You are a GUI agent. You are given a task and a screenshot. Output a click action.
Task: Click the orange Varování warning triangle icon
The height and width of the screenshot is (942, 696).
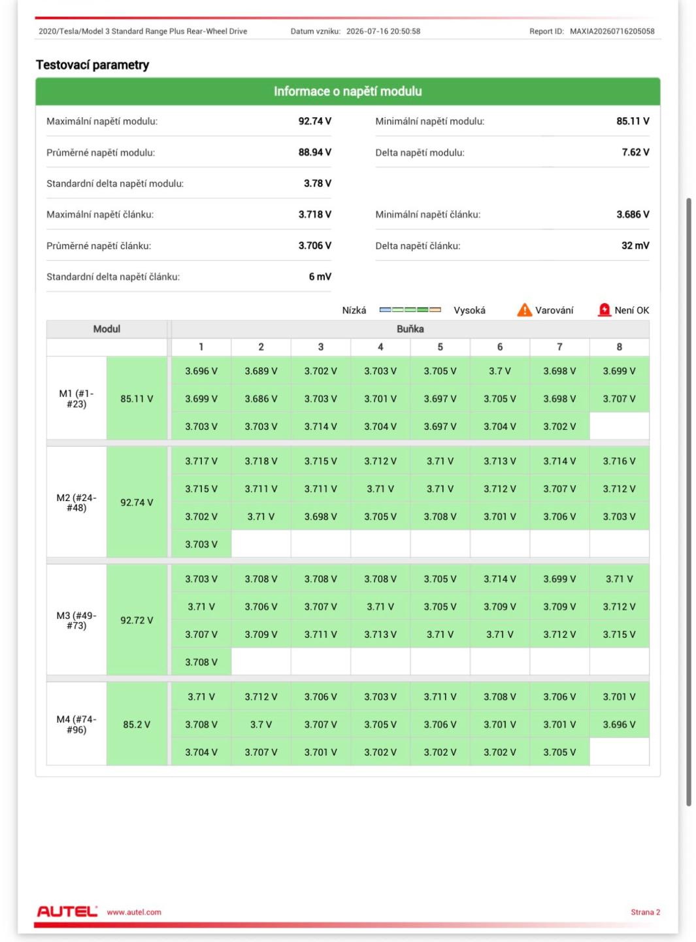(x=524, y=310)
